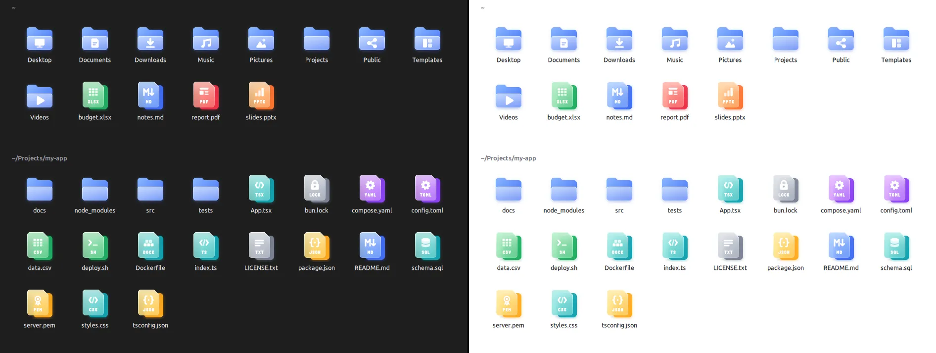Click the "~/Projects/my-app" path heading in the light panel
The image size is (936, 353).
509,158
